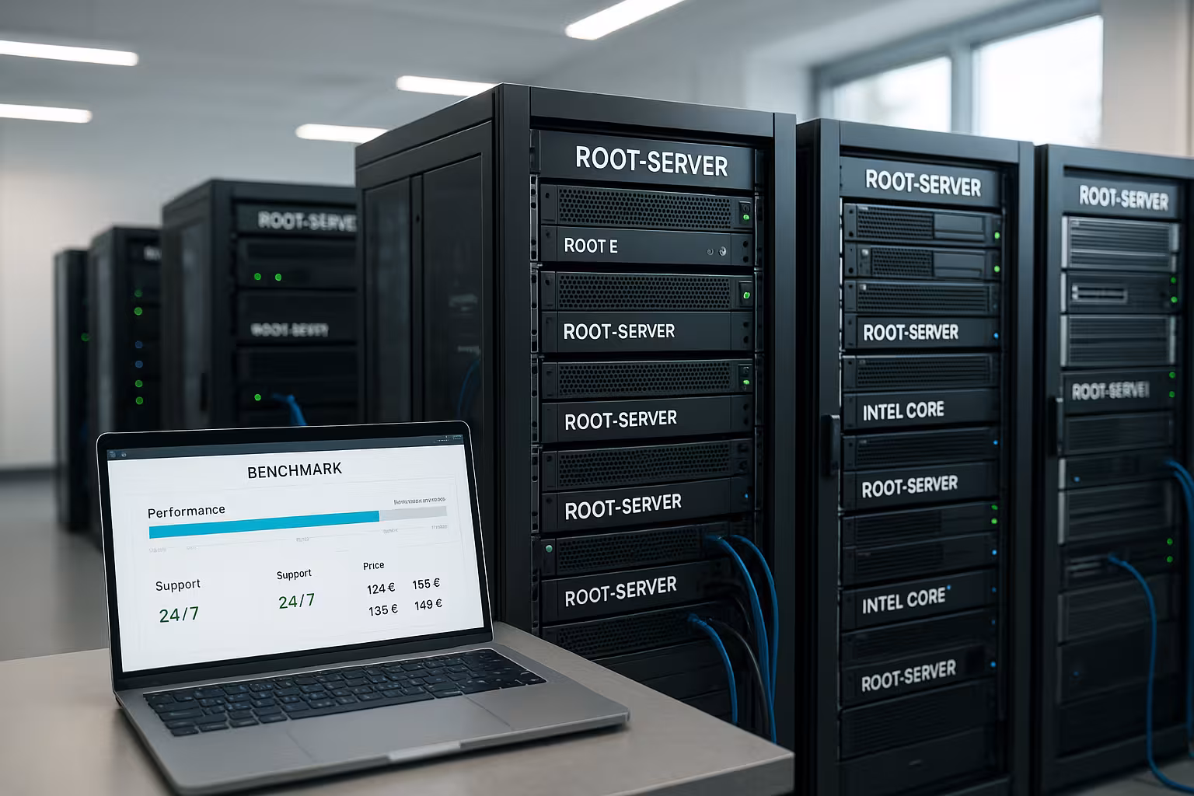1194x796 pixels.
Task: Click the 135 € price entry
Action: (382, 610)
